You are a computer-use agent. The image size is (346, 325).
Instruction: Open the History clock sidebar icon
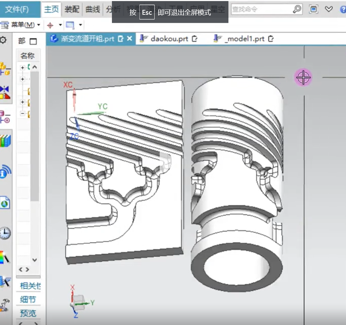tap(5, 233)
